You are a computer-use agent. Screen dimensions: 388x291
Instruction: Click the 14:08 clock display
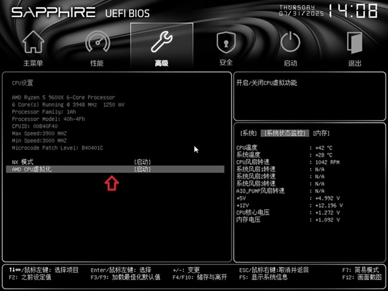[353, 11]
